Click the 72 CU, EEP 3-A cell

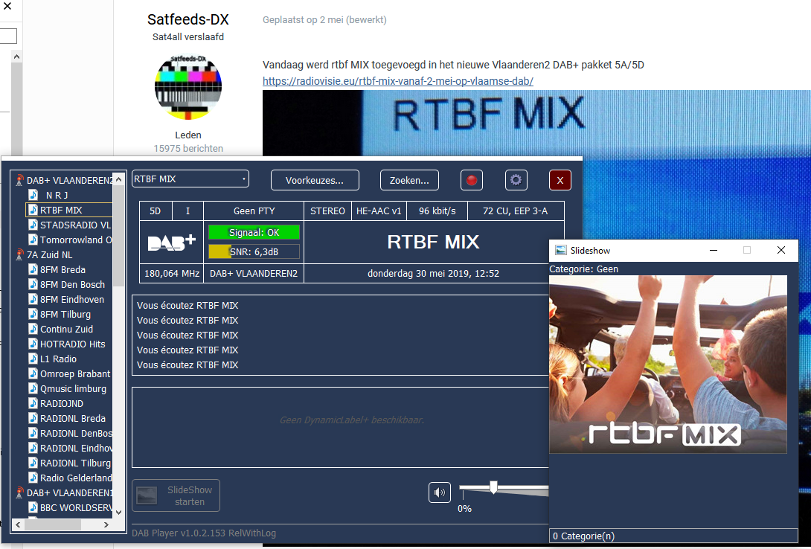tap(515, 211)
